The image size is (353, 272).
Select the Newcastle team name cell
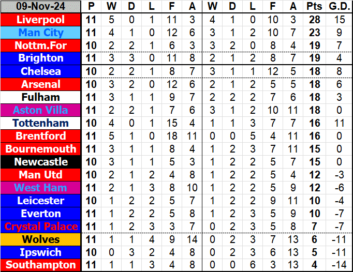pos(41,162)
